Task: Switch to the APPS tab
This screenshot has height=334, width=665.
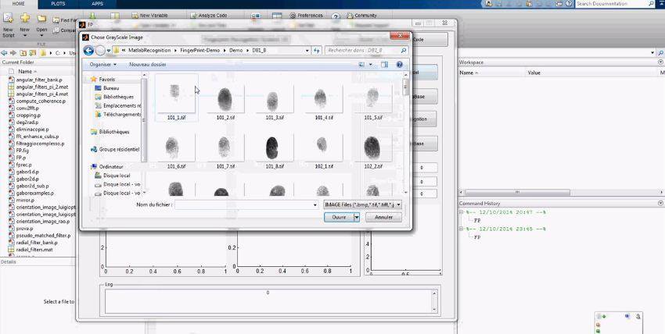Action: click(x=97, y=4)
